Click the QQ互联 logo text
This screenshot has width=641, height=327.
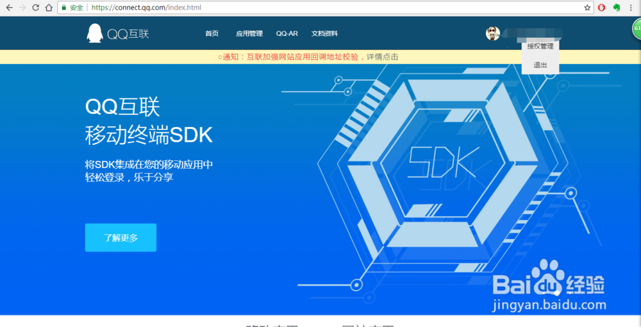pyautogui.click(x=128, y=33)
